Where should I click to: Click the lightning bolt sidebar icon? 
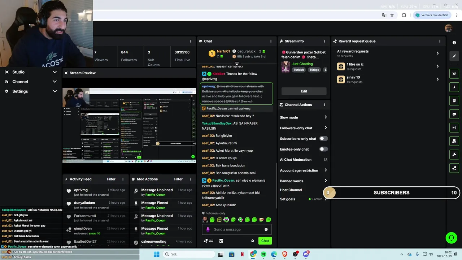click(x=454, y=87)
